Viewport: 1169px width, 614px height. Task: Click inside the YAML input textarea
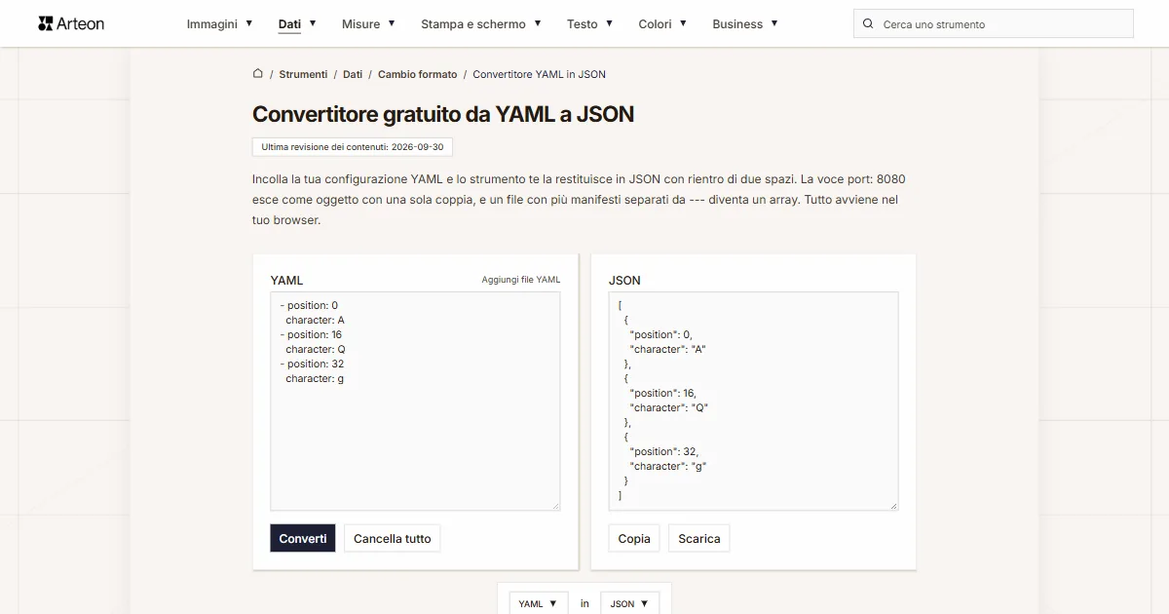415,401
